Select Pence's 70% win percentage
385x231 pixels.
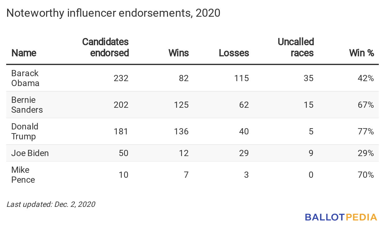tap(367, 175)
